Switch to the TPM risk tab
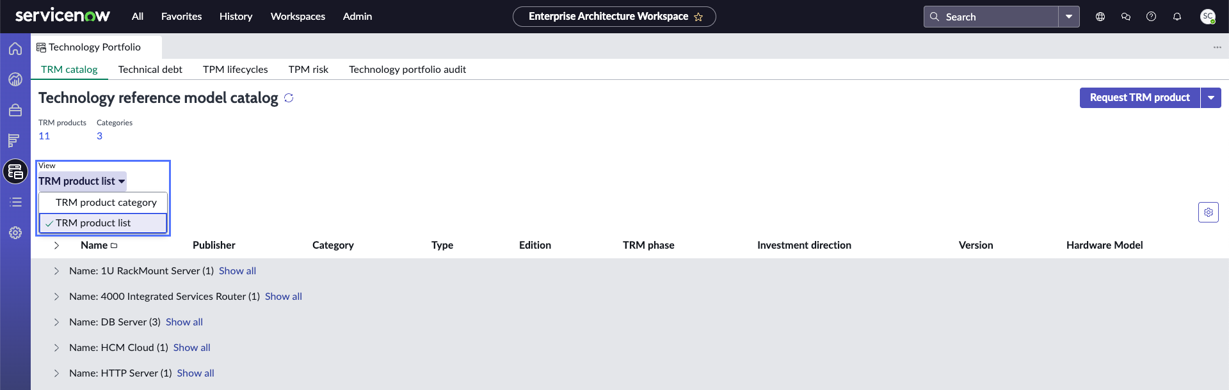 click(308, 70)
